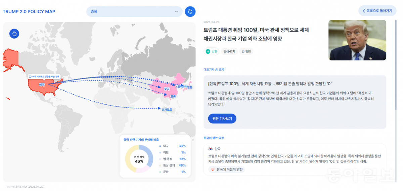Click the South Korea flag icon
The width and height of the screenshot is (403, 191).
click(211, 149)
